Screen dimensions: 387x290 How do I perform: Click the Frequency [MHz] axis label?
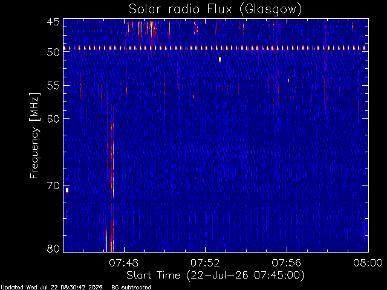click(34, 135)
